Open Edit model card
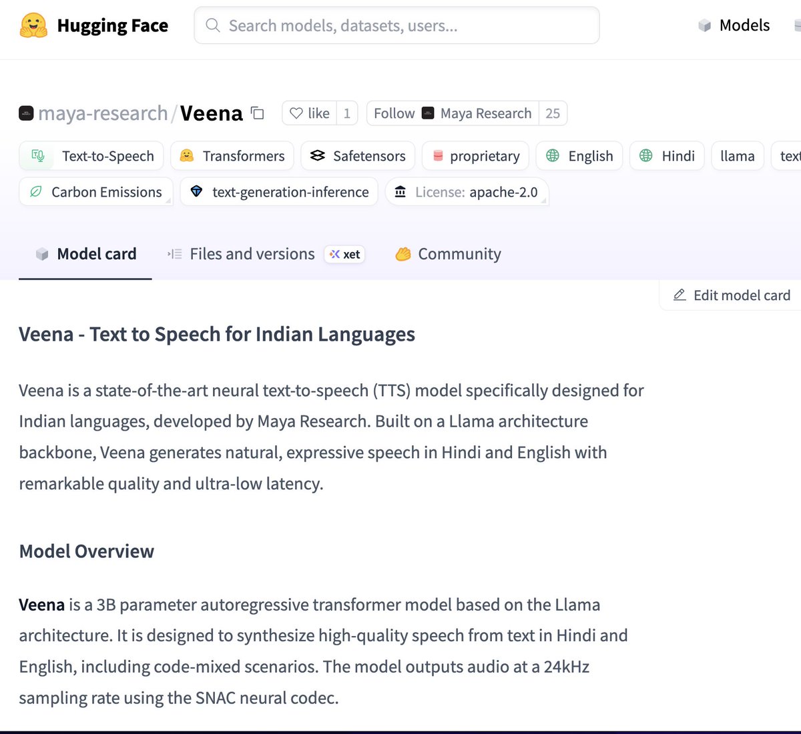Image resolution: width=801 pixels, height=734 pixels. [x=732, y=295]
